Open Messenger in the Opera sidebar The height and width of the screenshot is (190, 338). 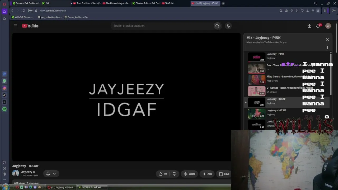pyautogui.click(x=4, y=74)
